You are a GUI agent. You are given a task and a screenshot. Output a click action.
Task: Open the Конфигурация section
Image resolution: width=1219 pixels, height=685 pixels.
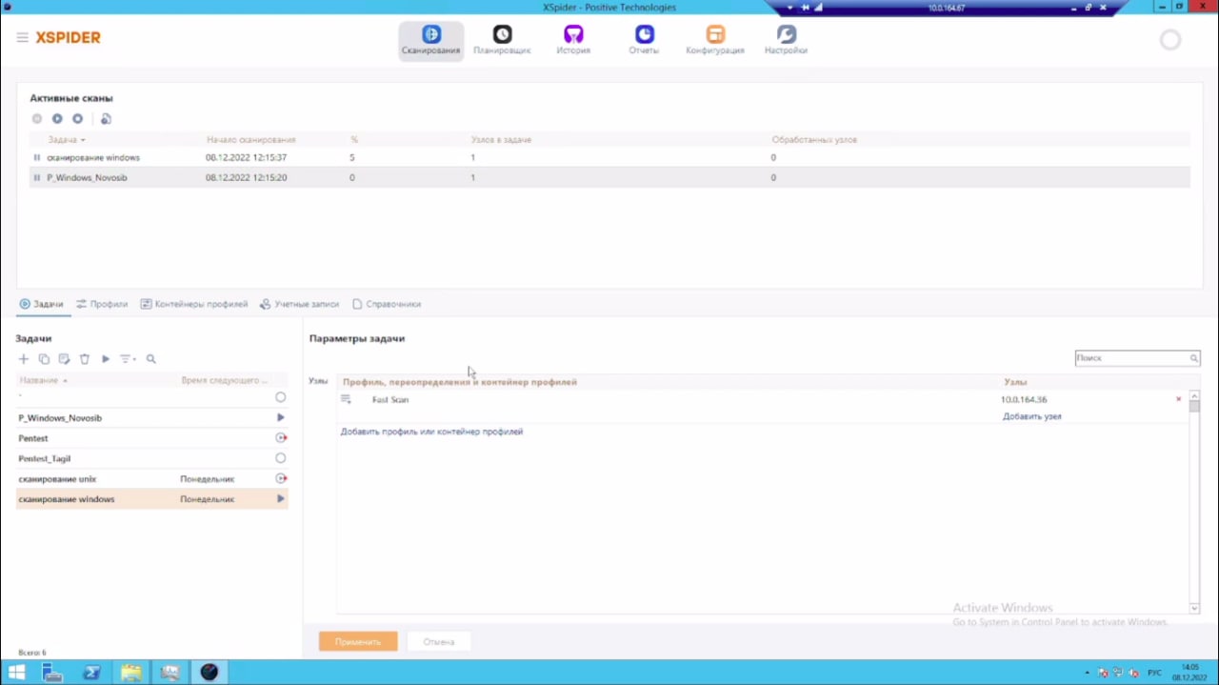coord(715,41)
